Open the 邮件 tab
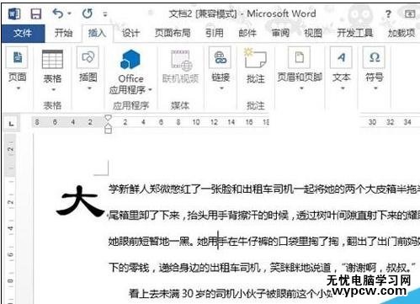Screen dimensions: 420x304 247,33
